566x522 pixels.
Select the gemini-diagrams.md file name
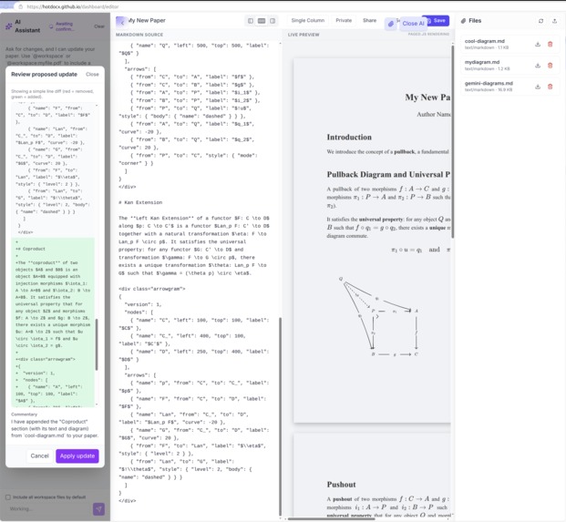pos(489,83)
